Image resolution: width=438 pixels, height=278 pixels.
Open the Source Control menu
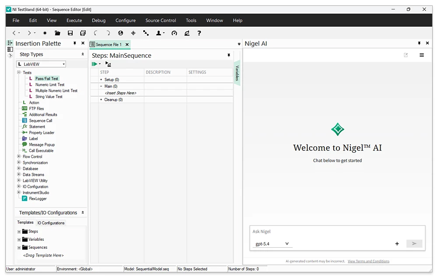click(x=161, y=21)
